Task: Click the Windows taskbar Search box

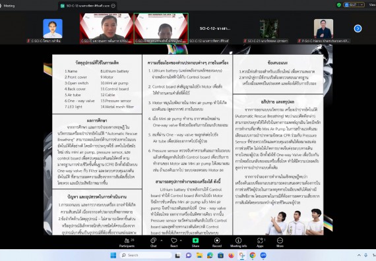Action: [x=146, y=255]
